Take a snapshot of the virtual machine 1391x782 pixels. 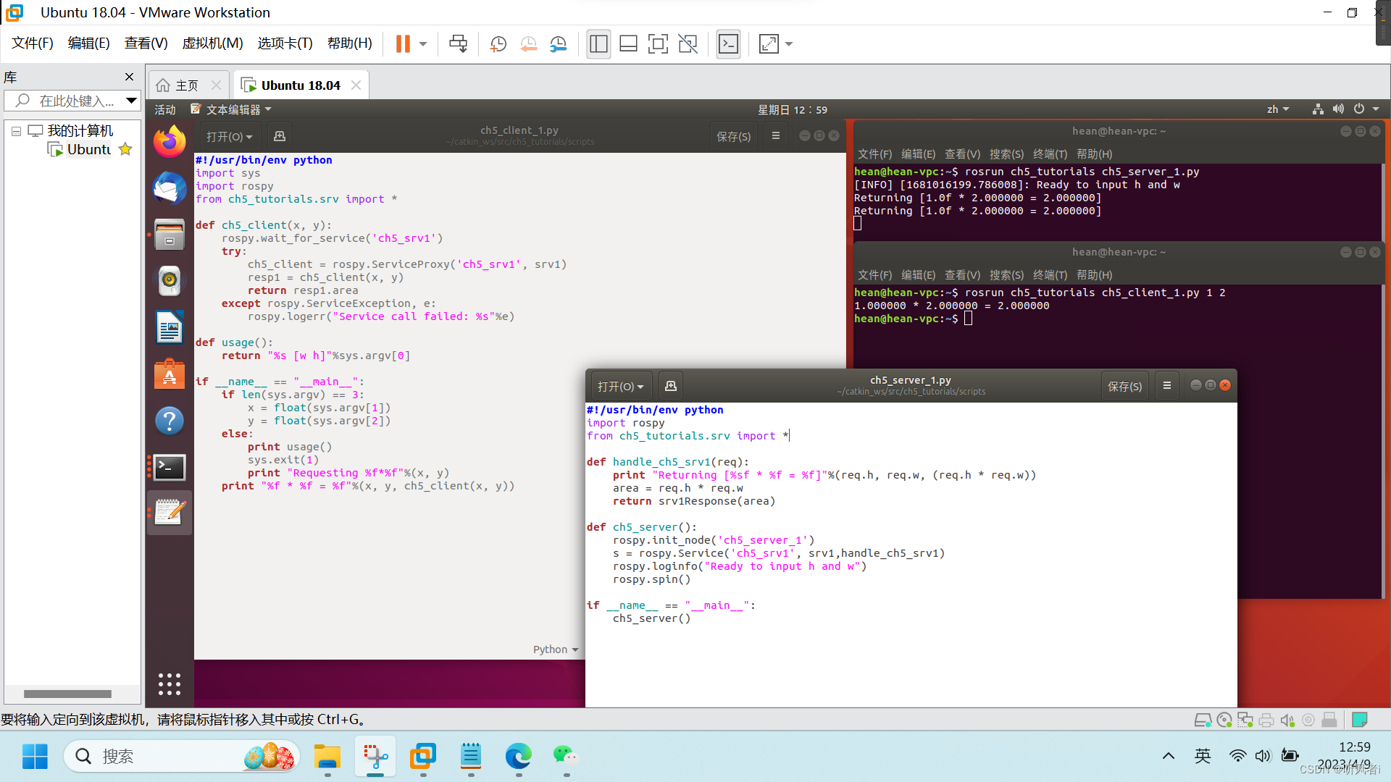(498, 44)
